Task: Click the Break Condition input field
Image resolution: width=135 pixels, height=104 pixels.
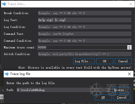Action: pyautogui.click(x=85, y=13)
